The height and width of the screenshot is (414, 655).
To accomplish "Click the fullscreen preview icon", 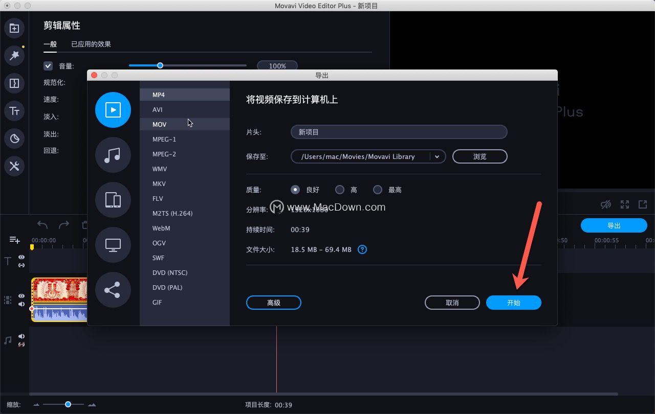I will click(x=625, y=204).
